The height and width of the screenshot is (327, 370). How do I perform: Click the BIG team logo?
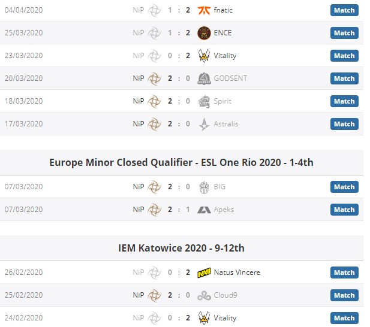pyautogui.click(x=204, y=187)
